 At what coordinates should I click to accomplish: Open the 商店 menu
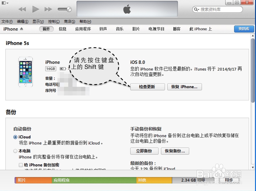coord(69,21)
